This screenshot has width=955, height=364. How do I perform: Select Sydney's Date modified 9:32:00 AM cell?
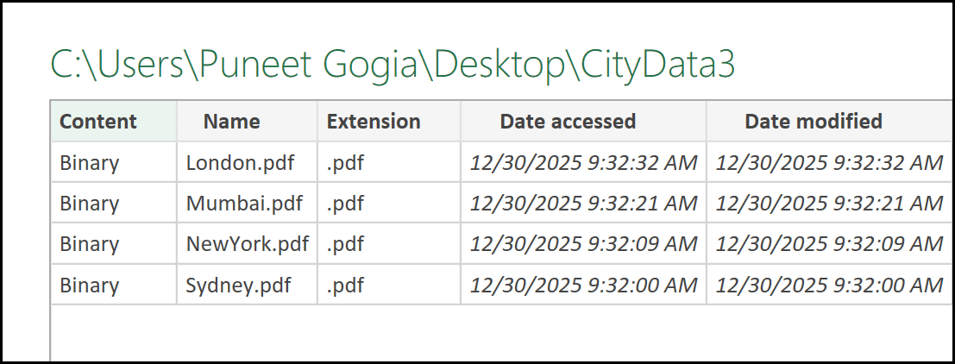point(829,285)
